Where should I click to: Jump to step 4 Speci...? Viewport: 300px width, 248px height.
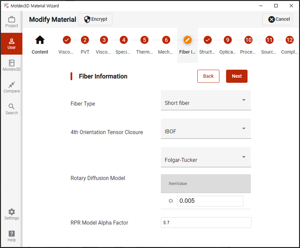click(124, 45)
